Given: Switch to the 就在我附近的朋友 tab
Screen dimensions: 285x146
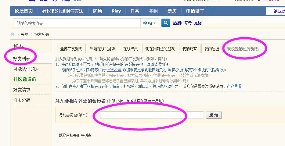Looking at the screenshot, I should pyautogui.click(x=160, y=49).
